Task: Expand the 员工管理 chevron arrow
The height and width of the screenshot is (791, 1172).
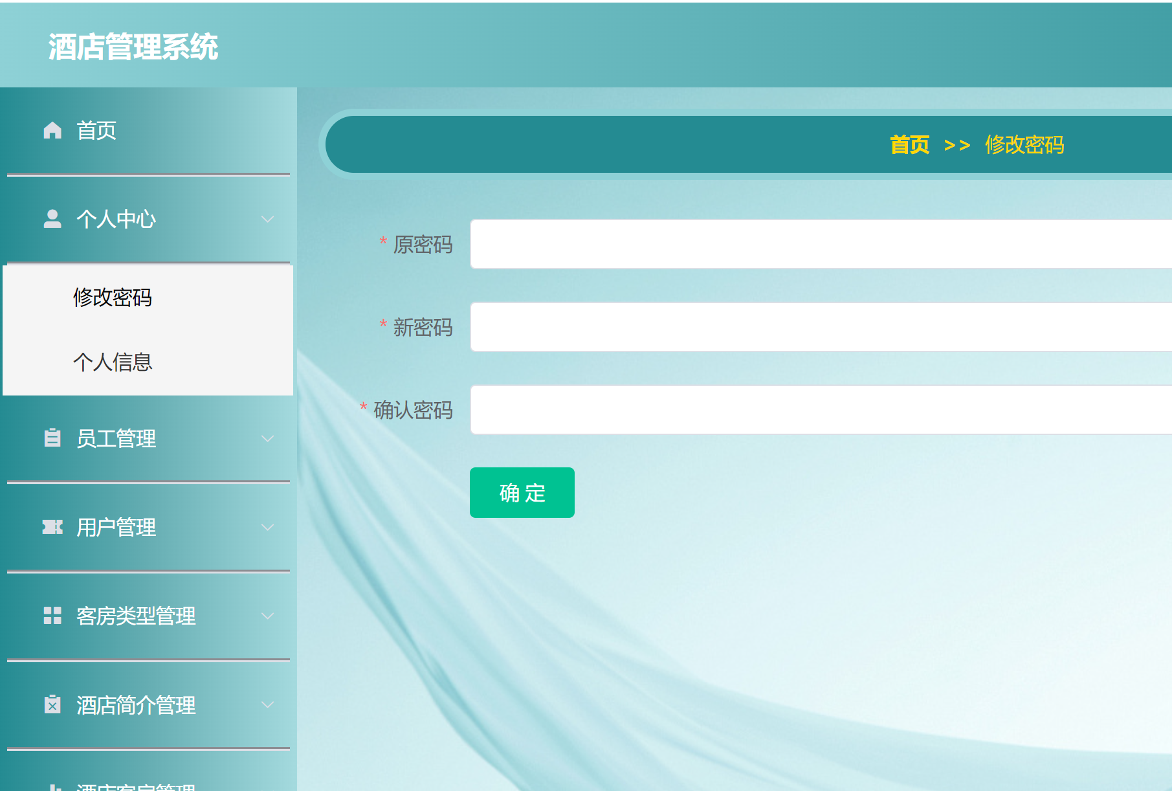Action: 267,439
